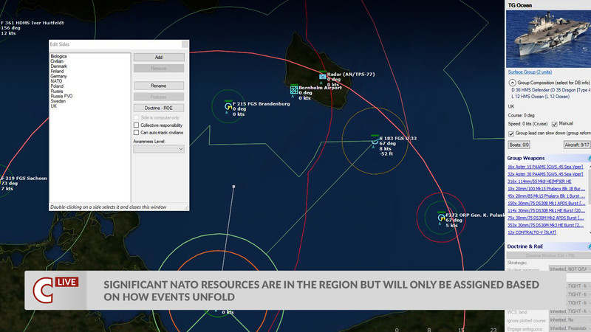Open the 353x 30mm/75 DS30M Mk3 HE link
Viewport: 591px width, 332px height.
pos(545,225)
